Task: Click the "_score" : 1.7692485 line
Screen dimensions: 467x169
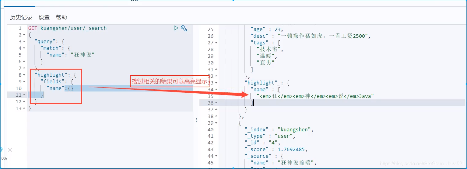Action: pyautogui.click(x=276, y=150)
